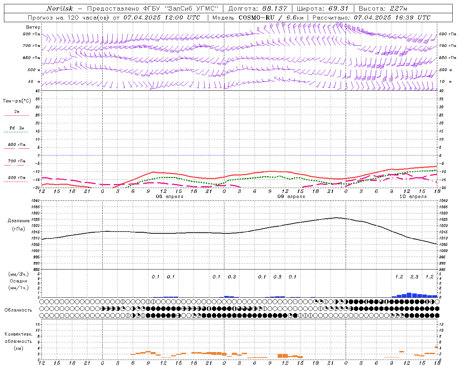Select the "Высота: 227м" elevation text
458x366 pixels.
[x=383, y=9]
